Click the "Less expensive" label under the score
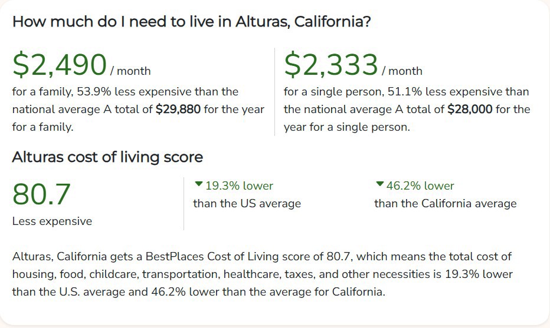Image resolution: width=550 pixels, height=328 pixels. pos(52,221)
